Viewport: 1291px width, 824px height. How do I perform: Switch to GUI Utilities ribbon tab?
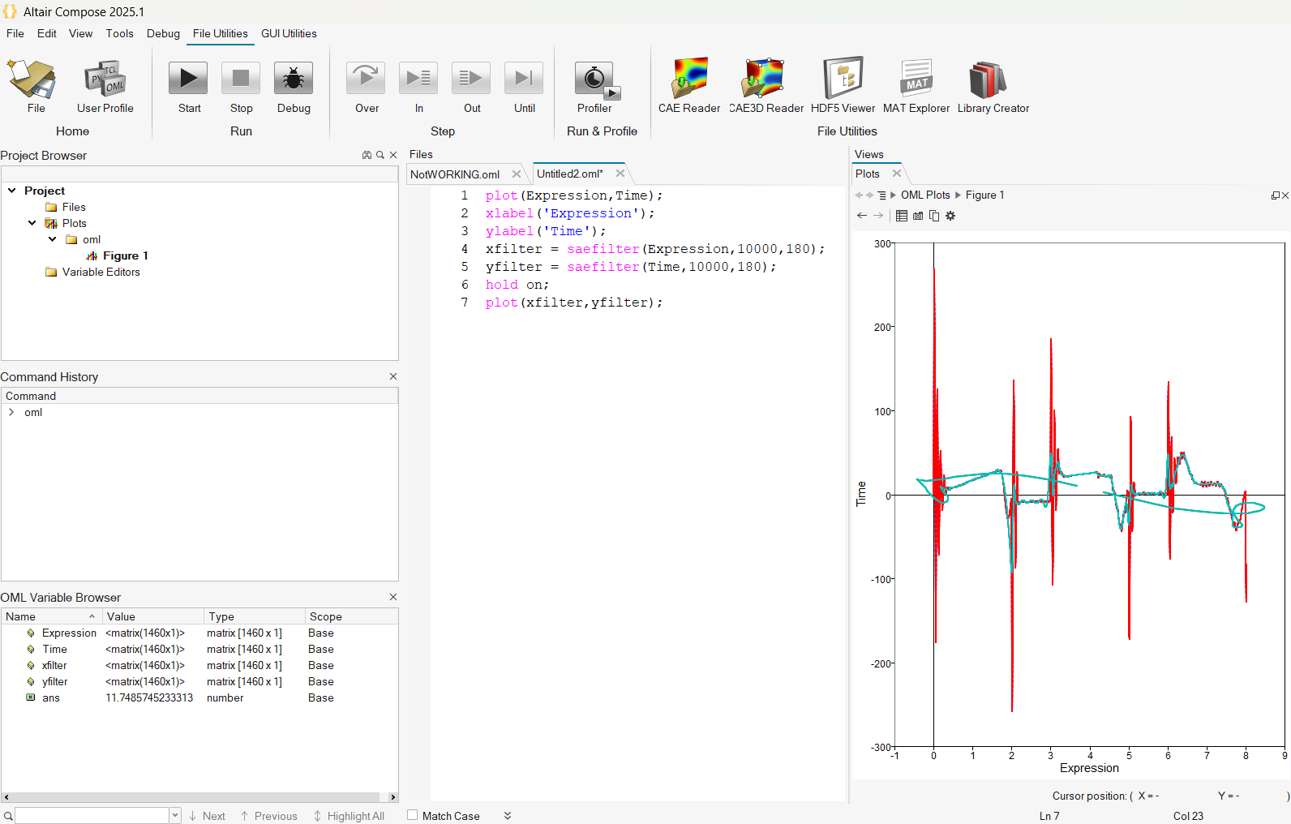[289, 33]
